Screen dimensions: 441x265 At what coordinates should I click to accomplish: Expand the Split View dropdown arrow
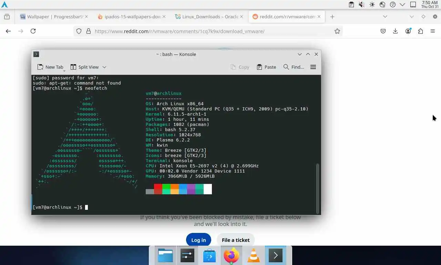point(104,67)
